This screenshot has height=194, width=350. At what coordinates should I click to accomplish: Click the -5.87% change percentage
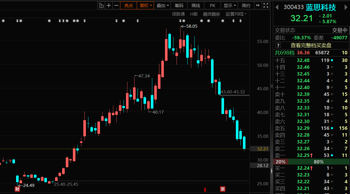[x=328, y=21]
